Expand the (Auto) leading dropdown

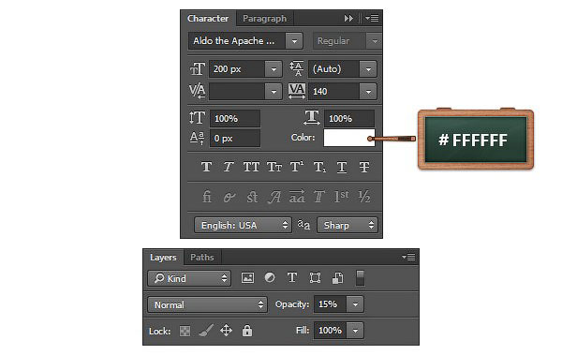[x=368, y=69]
